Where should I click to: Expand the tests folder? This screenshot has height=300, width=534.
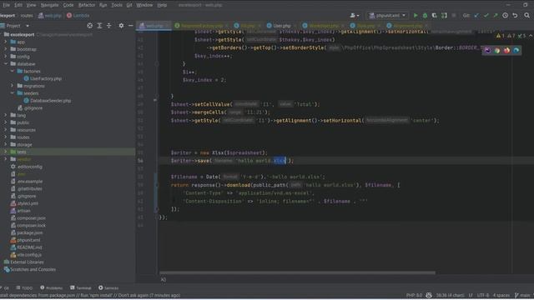tap(6, 152)
